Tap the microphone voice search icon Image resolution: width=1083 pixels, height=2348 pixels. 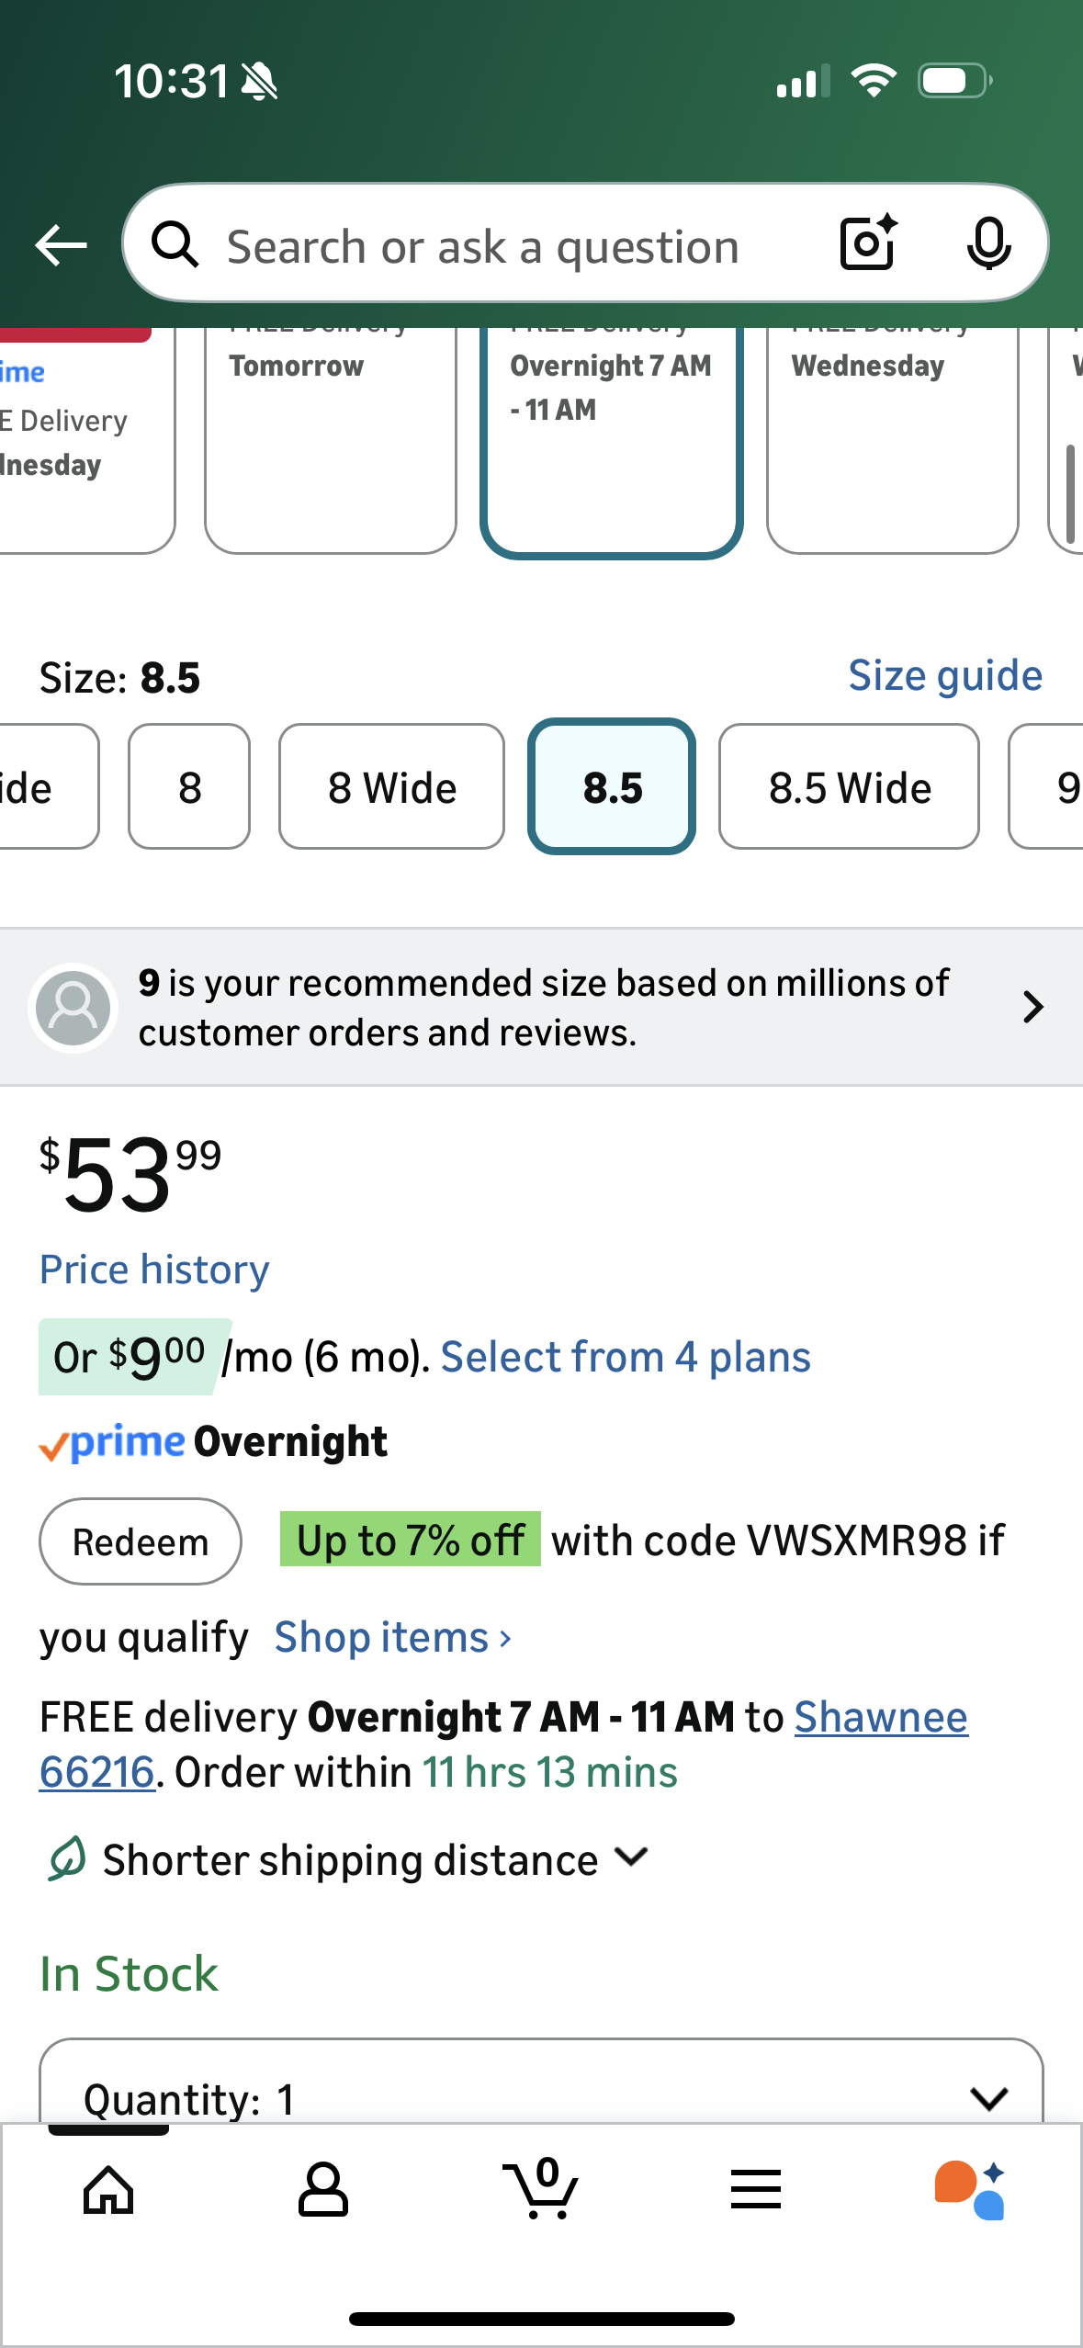[988, 243]
